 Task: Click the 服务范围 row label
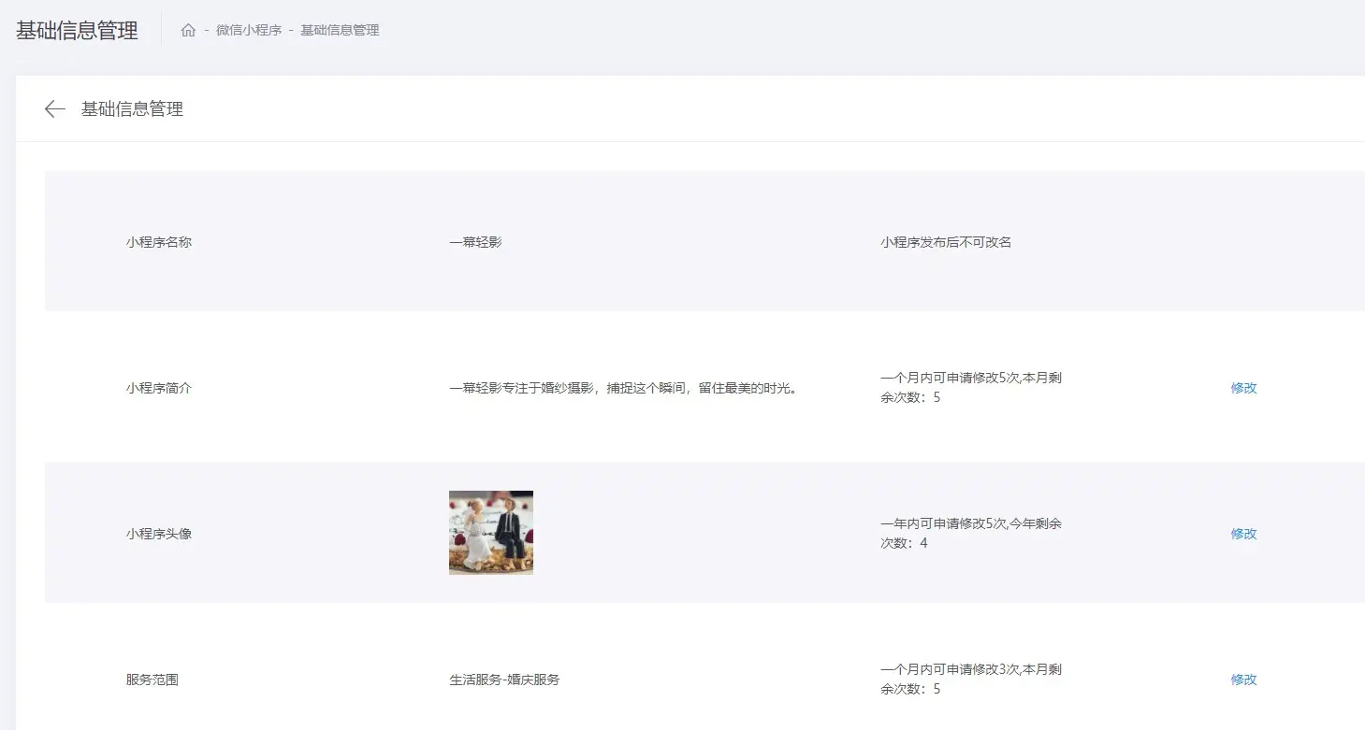pyautogui.click(x=152, y=680)
